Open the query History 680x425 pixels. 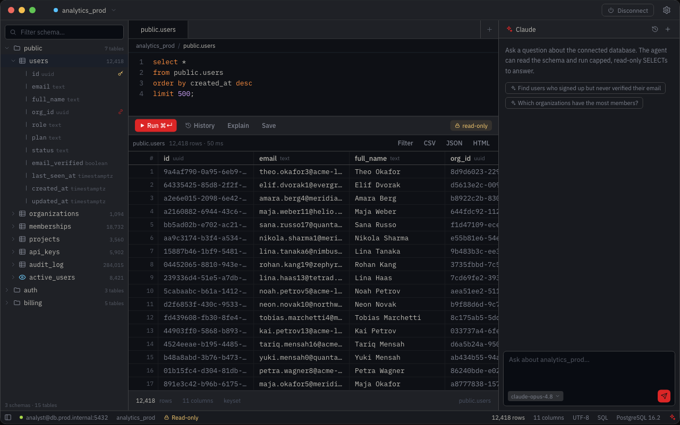[200, 126]
